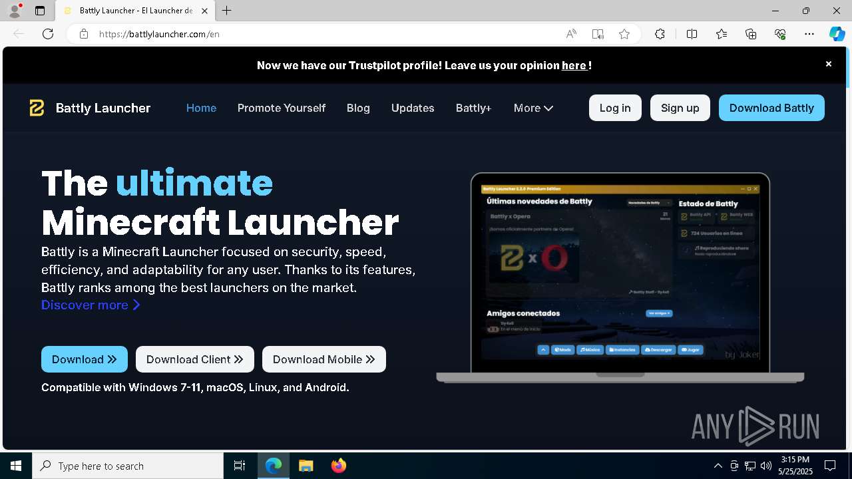Viewport: 852px width, 479px height.
Task: Click the Download Client button
Action: pyautogui.click(x=194, y=359)
